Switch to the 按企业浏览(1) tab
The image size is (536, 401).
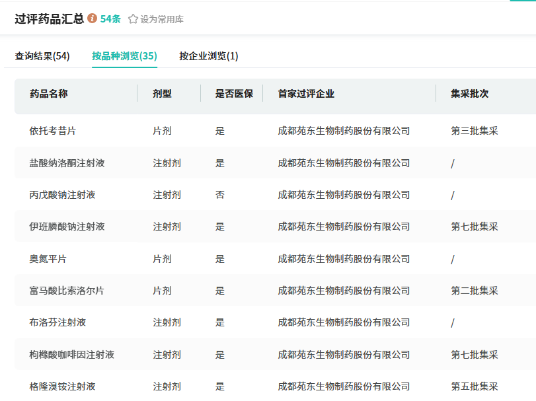tap(209, 56)
